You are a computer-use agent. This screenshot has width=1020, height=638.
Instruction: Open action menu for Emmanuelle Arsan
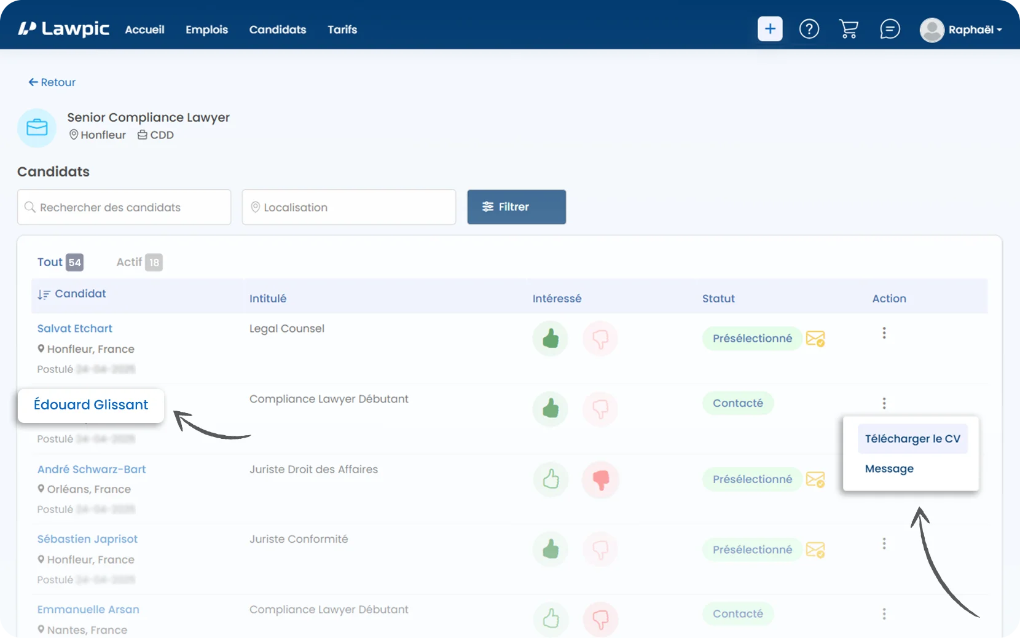(884, 614)
